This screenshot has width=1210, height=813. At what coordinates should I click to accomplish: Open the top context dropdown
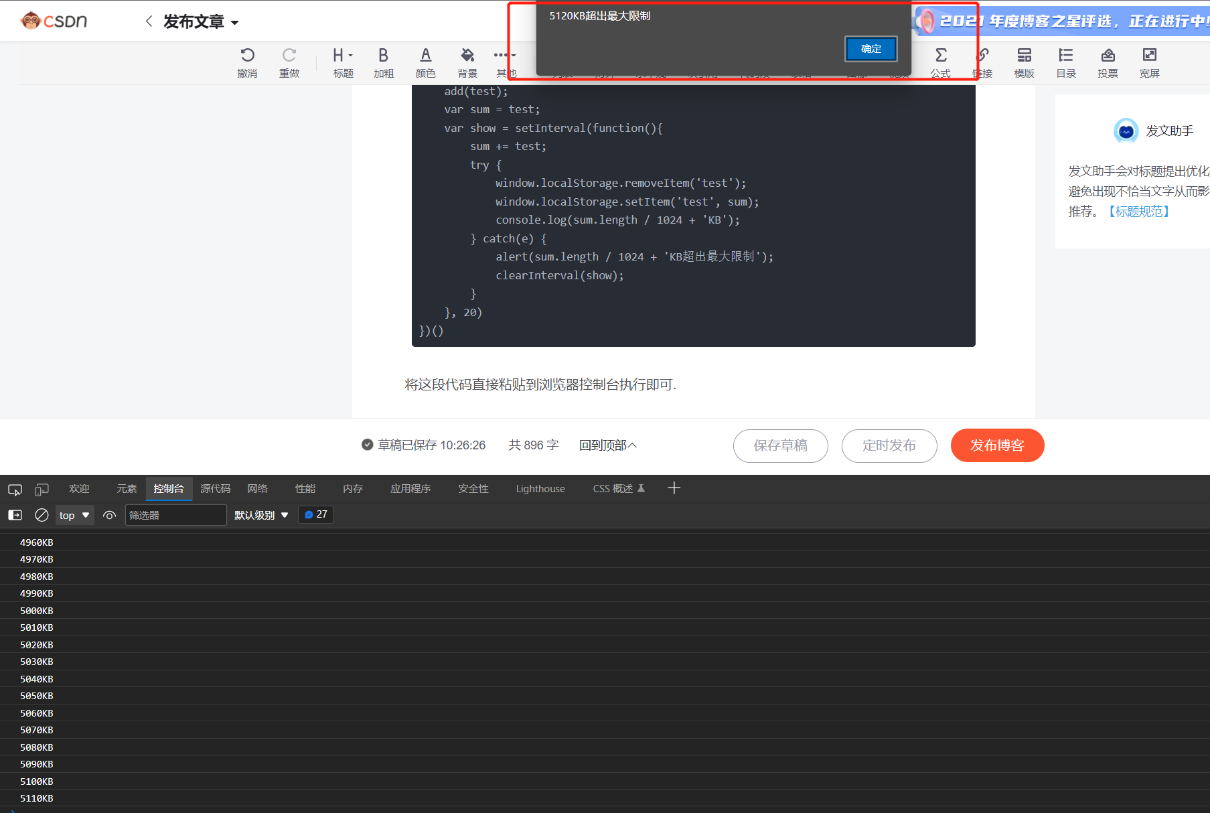point(74,515)
